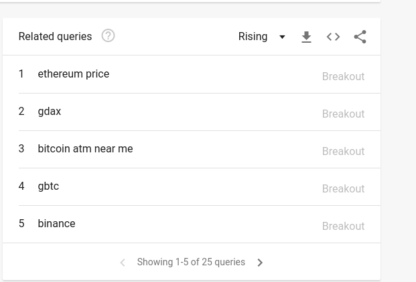The width and height of the screenshot is (416, 282).
Task: Click the help question mark icon
Action: coord(108,36)
